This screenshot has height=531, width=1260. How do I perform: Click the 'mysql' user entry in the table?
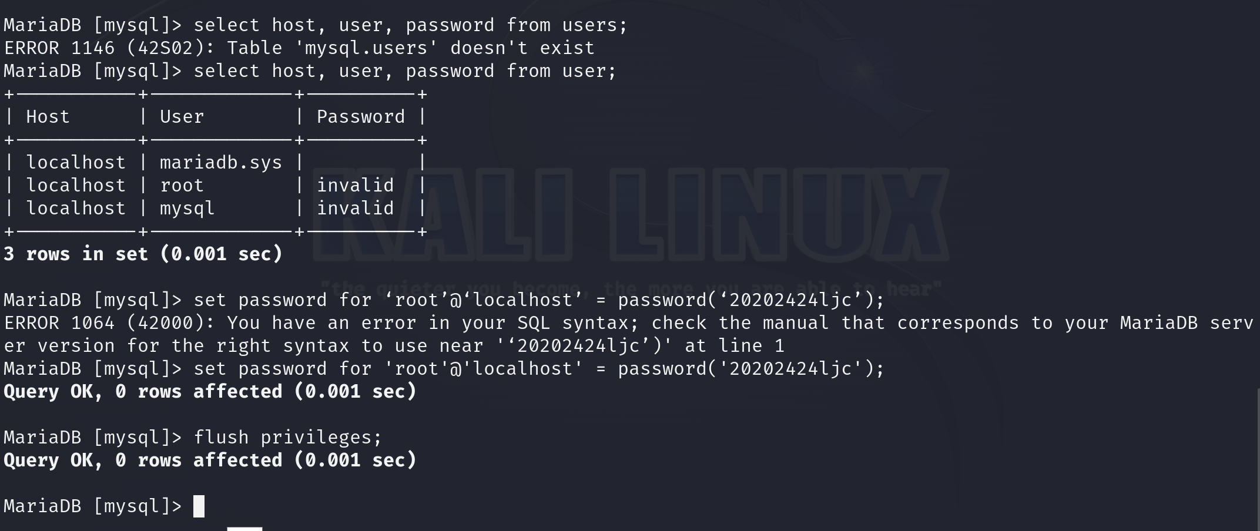tap(187, 209)
